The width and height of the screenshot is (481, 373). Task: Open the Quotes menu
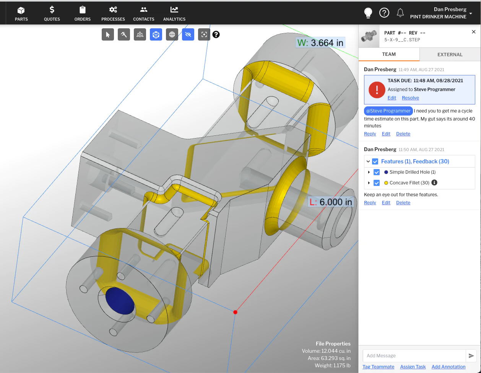point(52,13)
